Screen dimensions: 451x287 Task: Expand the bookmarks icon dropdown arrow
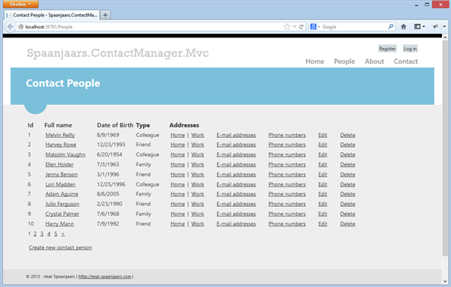pyautogui.click(x=423, y=27)
